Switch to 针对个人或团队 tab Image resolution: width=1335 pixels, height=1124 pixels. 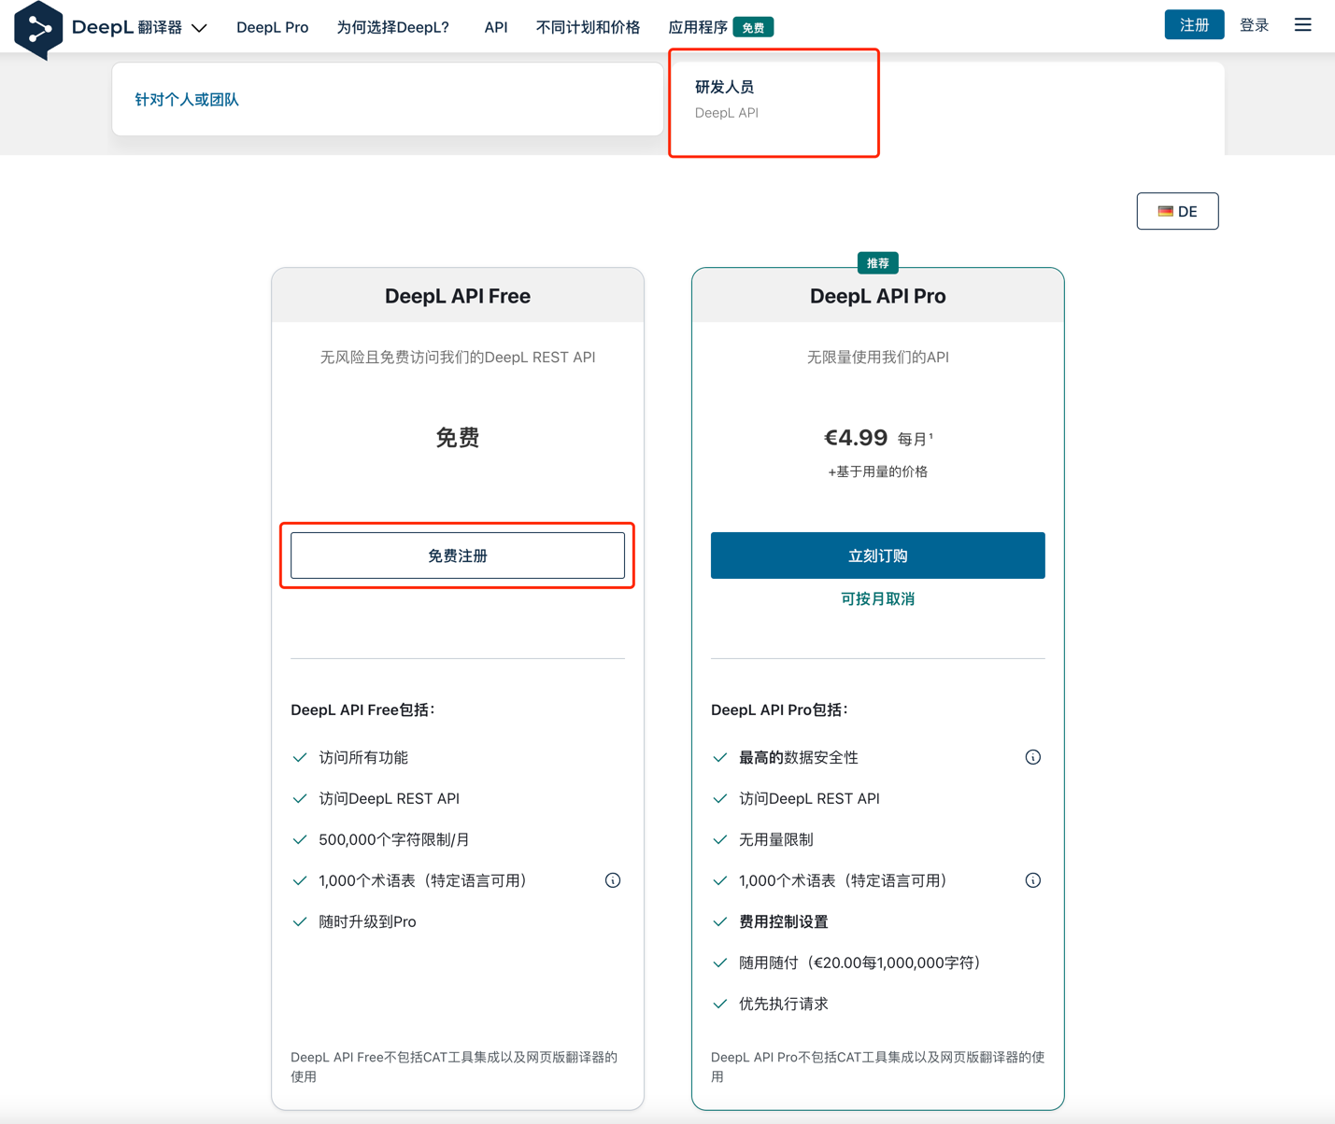[x=388, y=99]
